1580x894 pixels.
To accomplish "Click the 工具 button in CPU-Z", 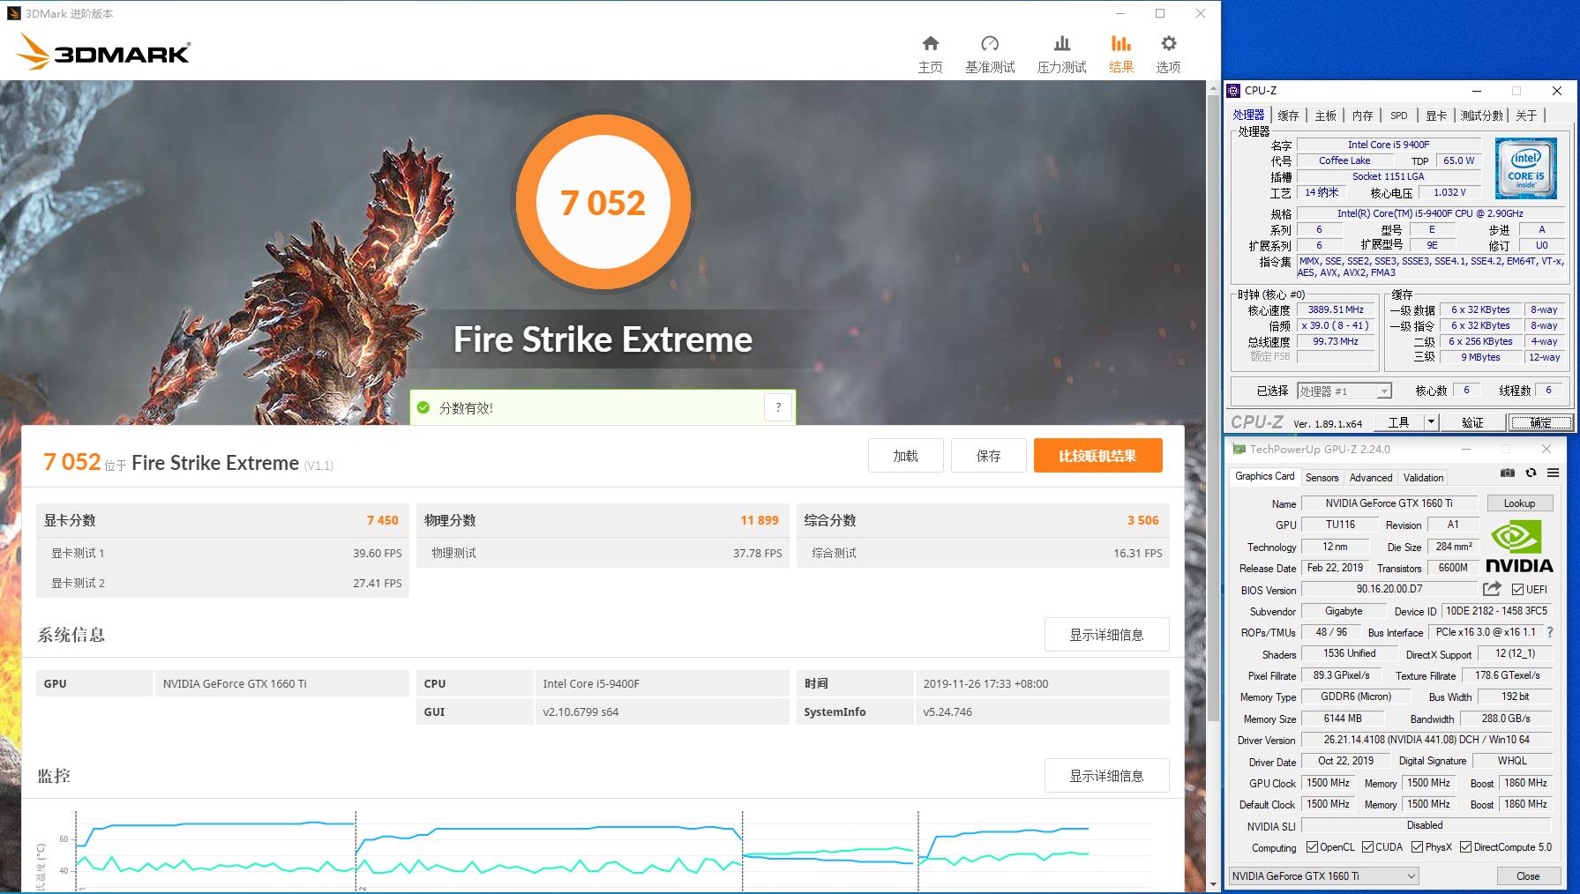I will tap(1399, 422).
